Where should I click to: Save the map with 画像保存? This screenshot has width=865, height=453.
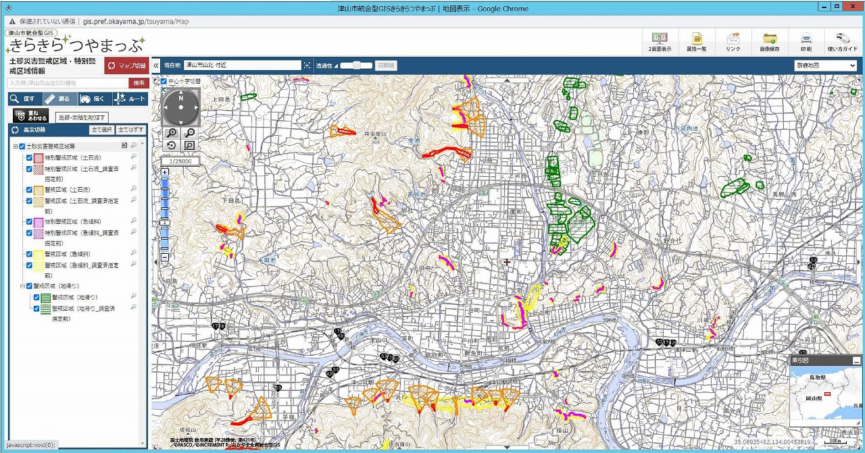click(x=770, y=42)
